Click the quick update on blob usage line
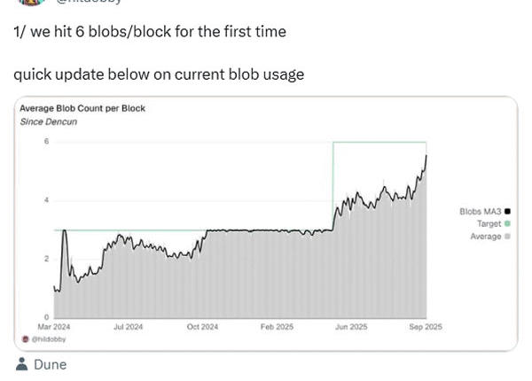Image resolution: width=532 pixels, height=381 pixels. pos(159,74)
